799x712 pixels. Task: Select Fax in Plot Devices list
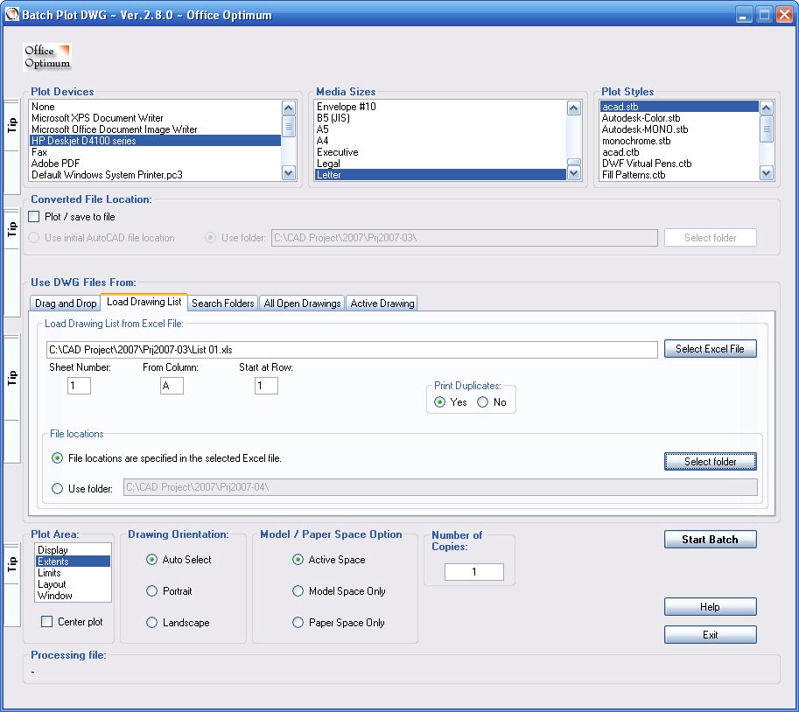155,152
